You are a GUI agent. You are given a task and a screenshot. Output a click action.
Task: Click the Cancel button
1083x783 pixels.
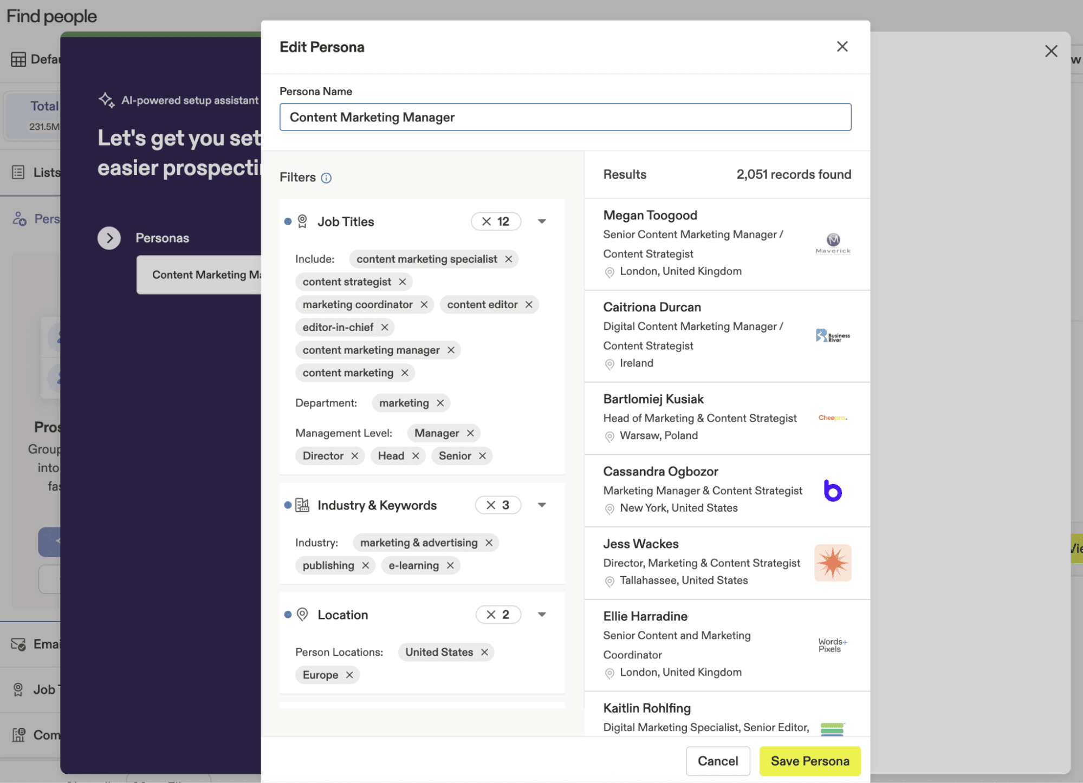717,761
